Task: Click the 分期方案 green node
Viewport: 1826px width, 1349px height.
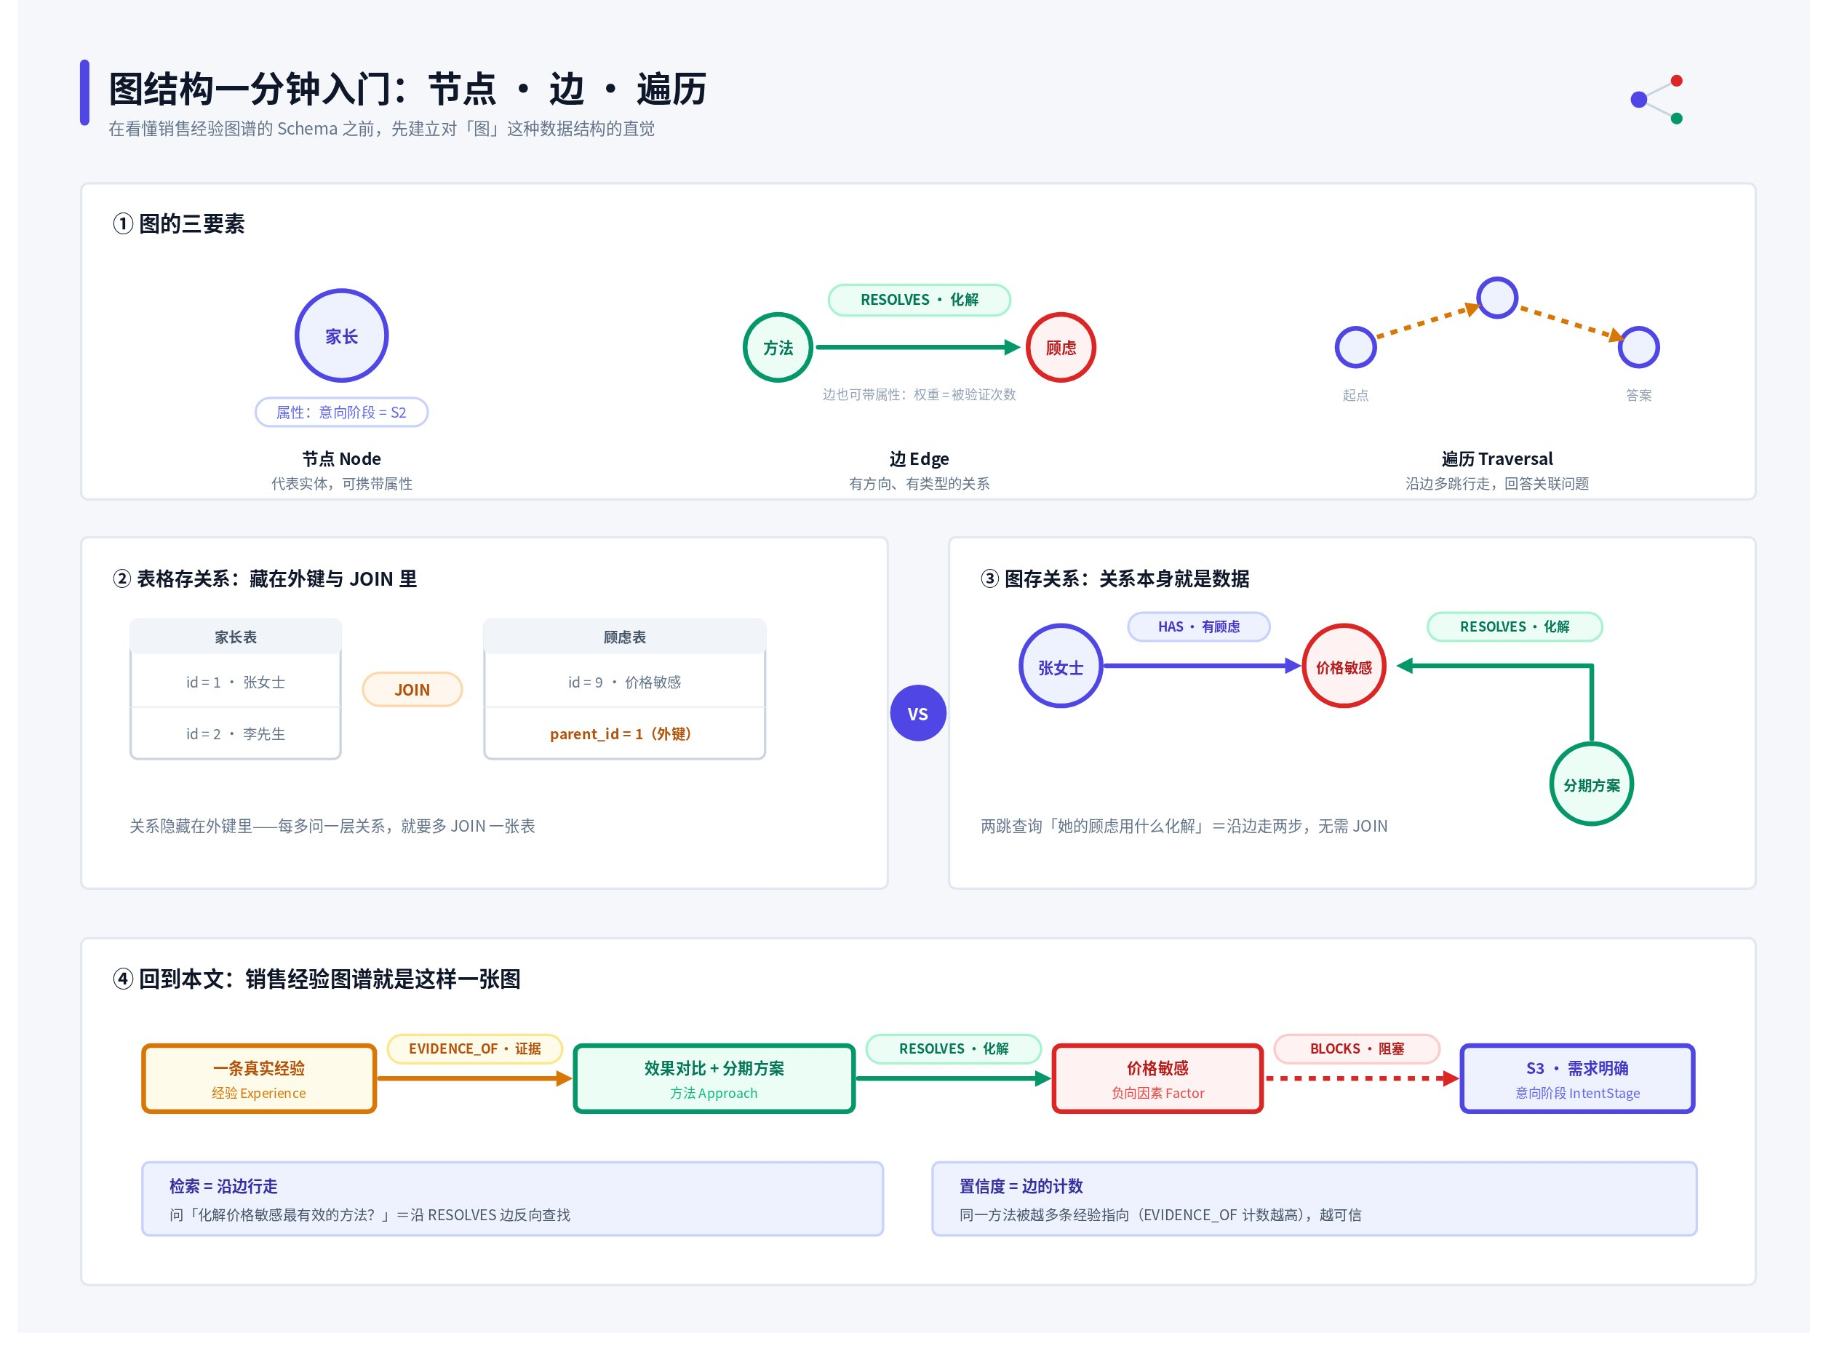Action: pyautogui.click(x=1591, y=784)
